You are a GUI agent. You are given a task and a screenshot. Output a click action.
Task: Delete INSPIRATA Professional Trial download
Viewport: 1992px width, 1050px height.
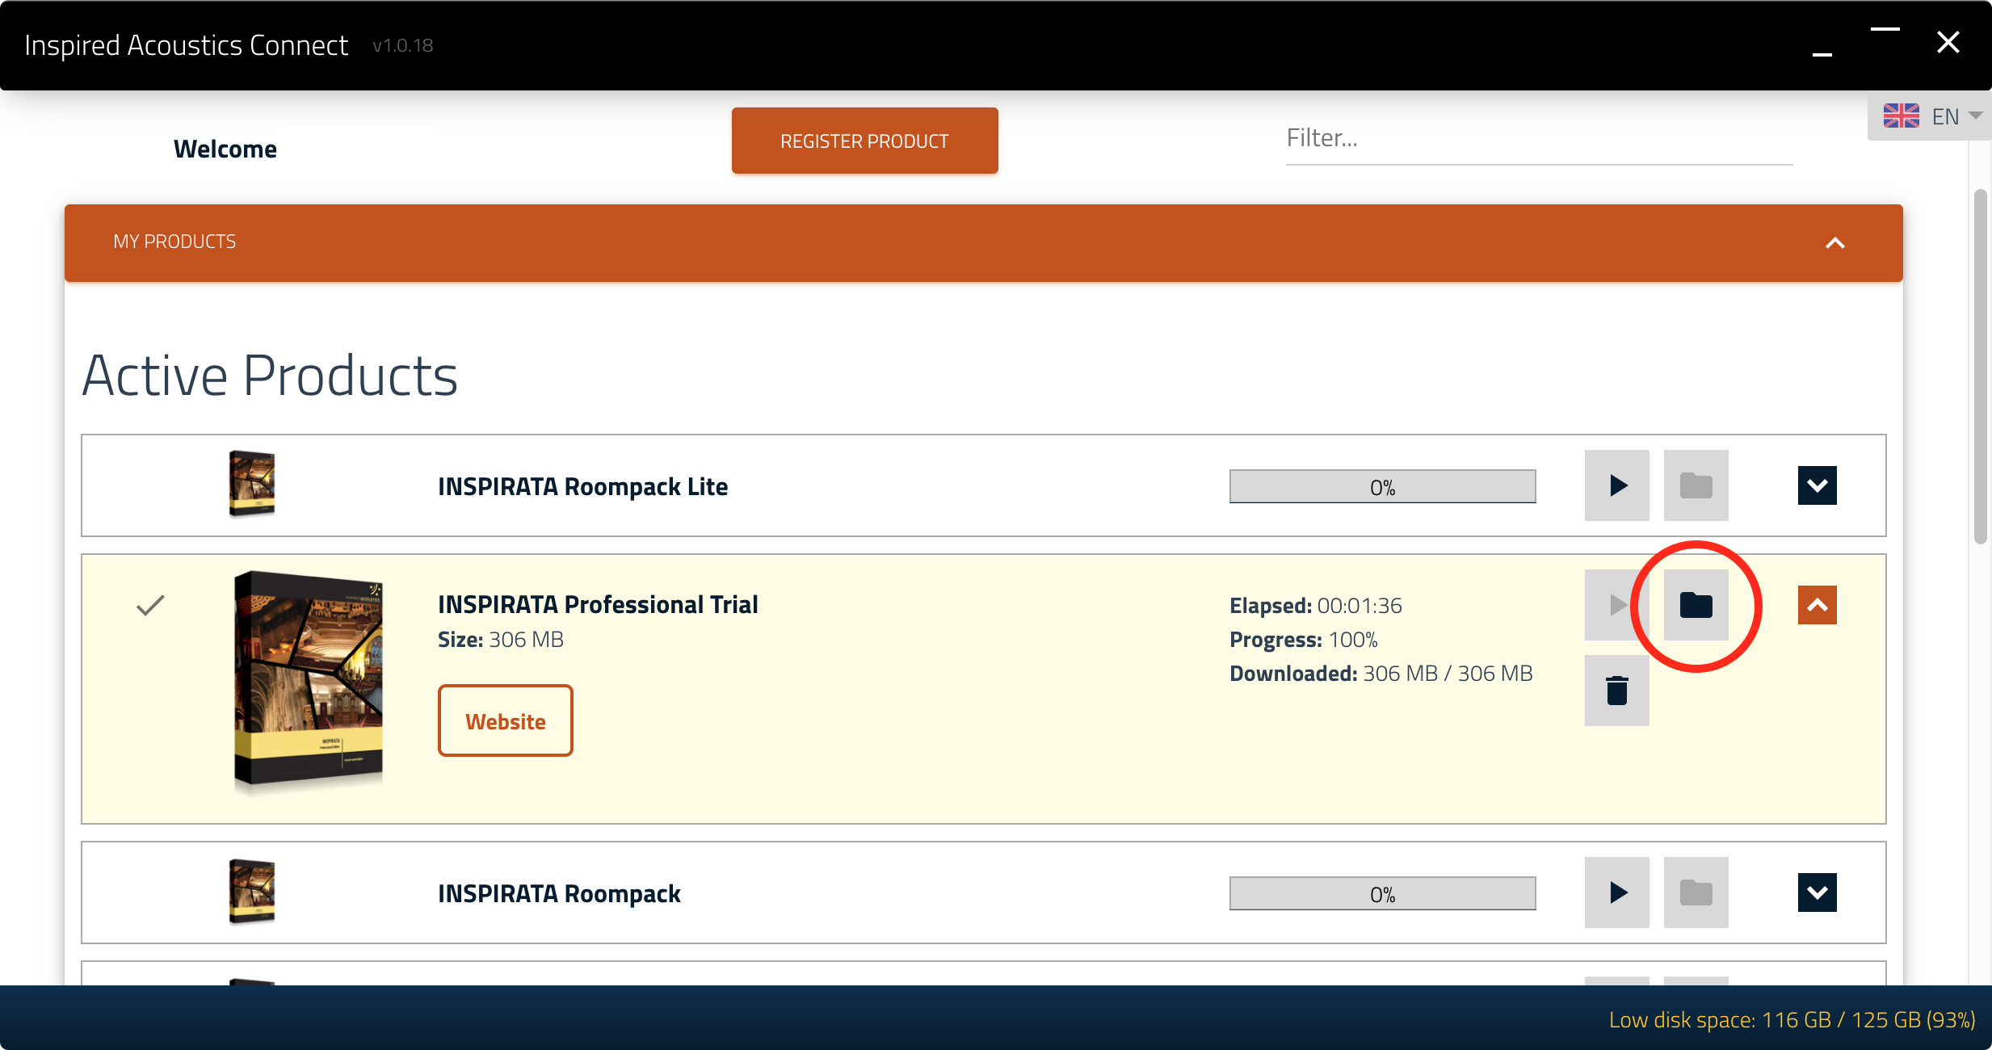(x=1616, y=691)
